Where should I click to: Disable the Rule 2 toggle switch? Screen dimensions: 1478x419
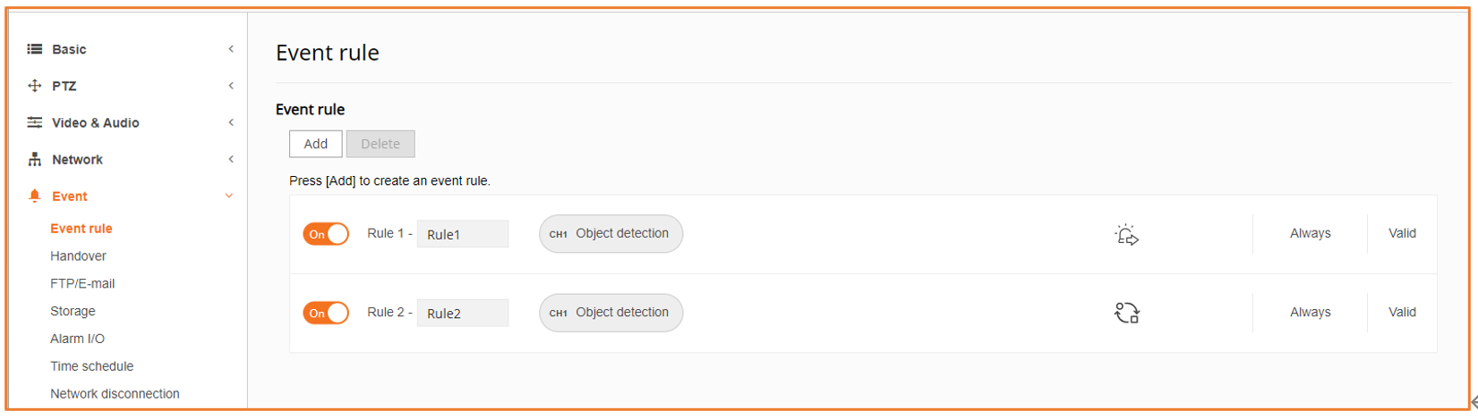[x=326, y=313]
